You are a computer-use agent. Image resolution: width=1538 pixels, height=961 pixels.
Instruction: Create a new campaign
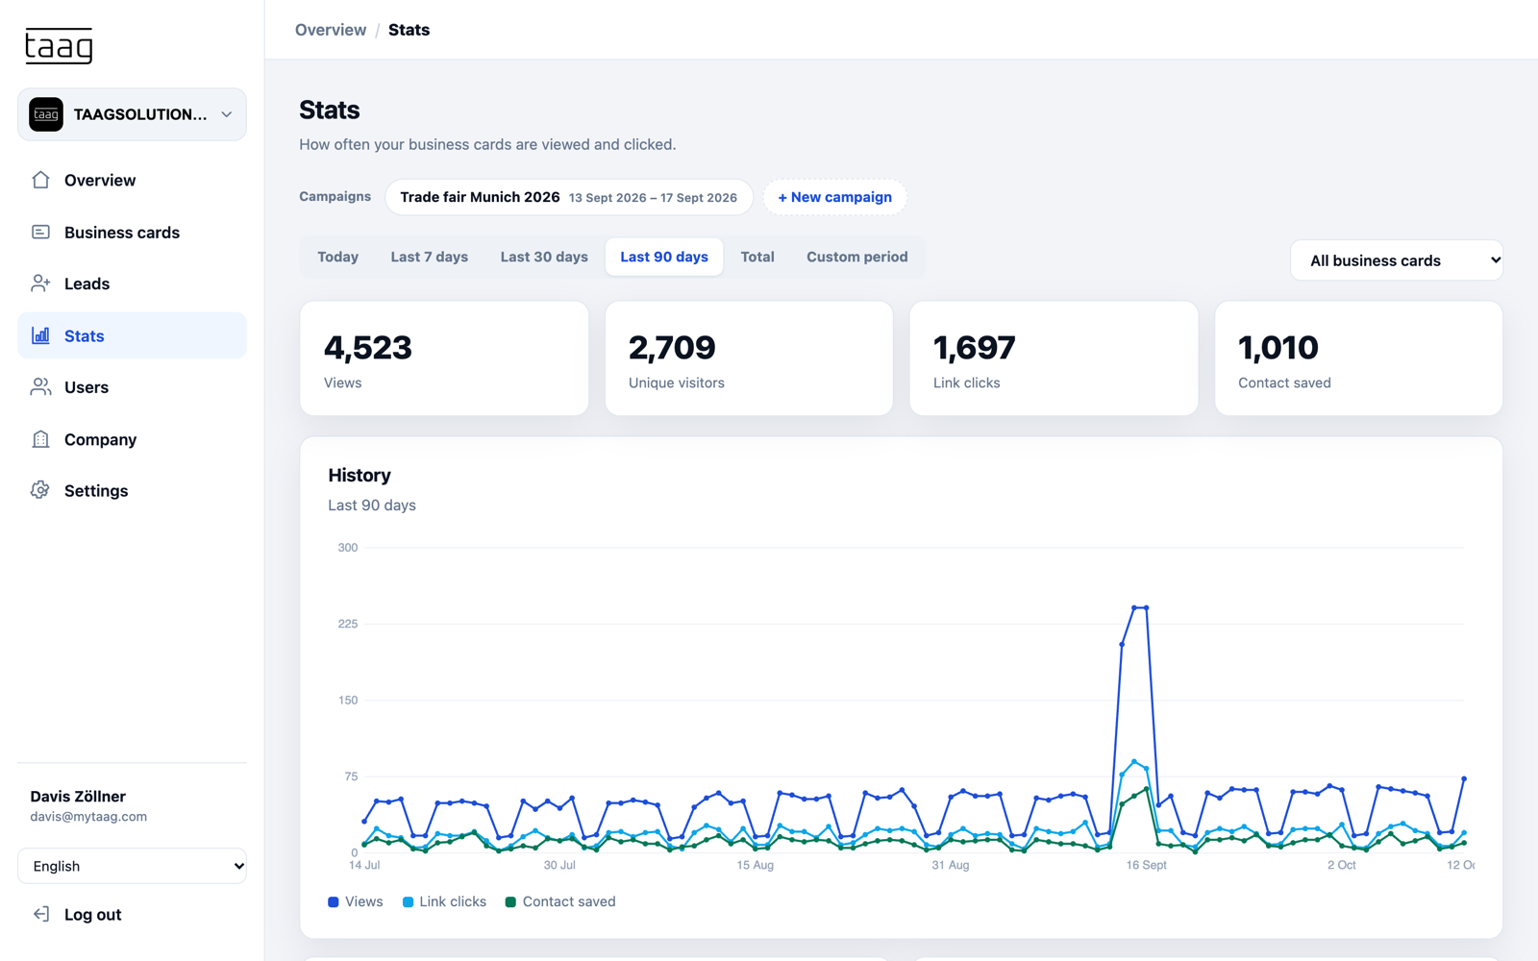834,197
